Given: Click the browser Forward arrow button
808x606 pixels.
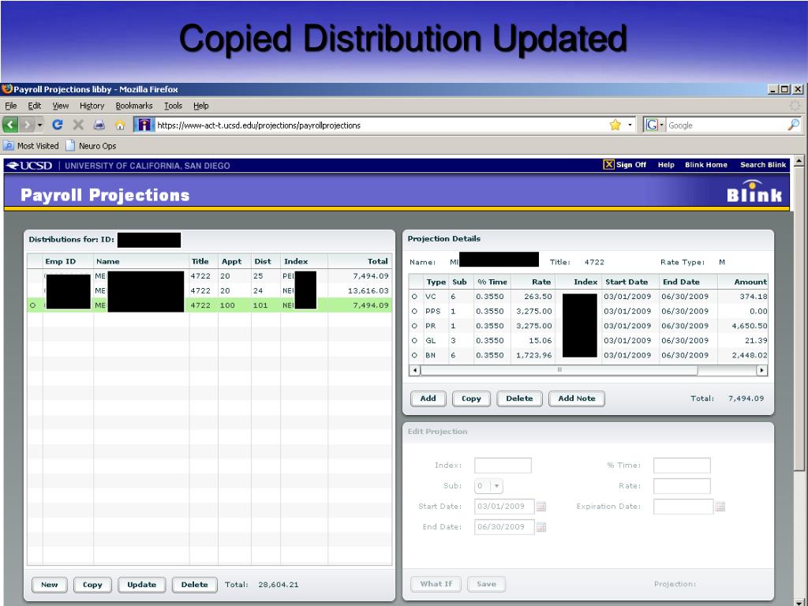Looking at the screenshot, I should click(x=28, y=125).
